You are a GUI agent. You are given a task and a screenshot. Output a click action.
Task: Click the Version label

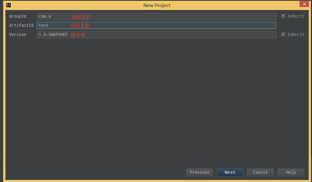tap(18, 35)
